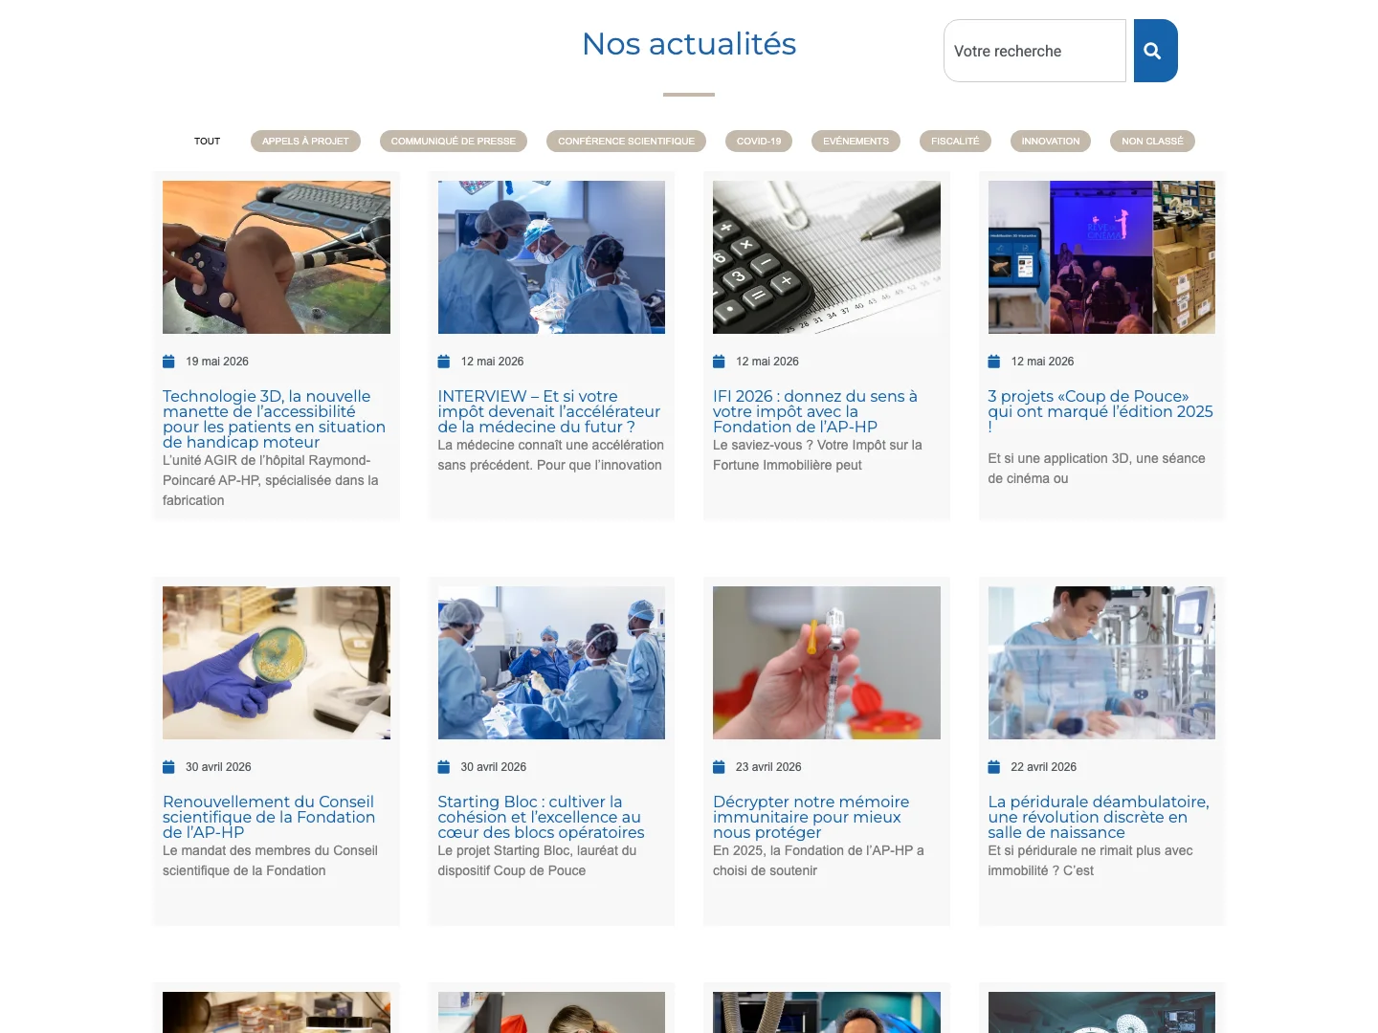Filter news by COVID-19

tap(759, 141)
